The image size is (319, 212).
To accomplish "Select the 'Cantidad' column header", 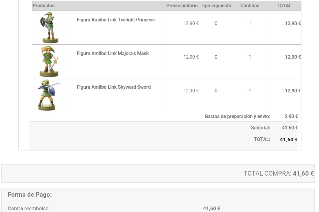I will click(250, 6).
